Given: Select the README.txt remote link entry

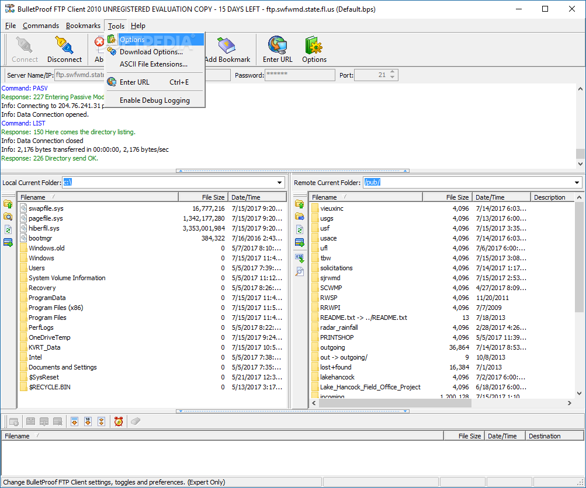Looking at the screenshot, I should tap(363, 318).
